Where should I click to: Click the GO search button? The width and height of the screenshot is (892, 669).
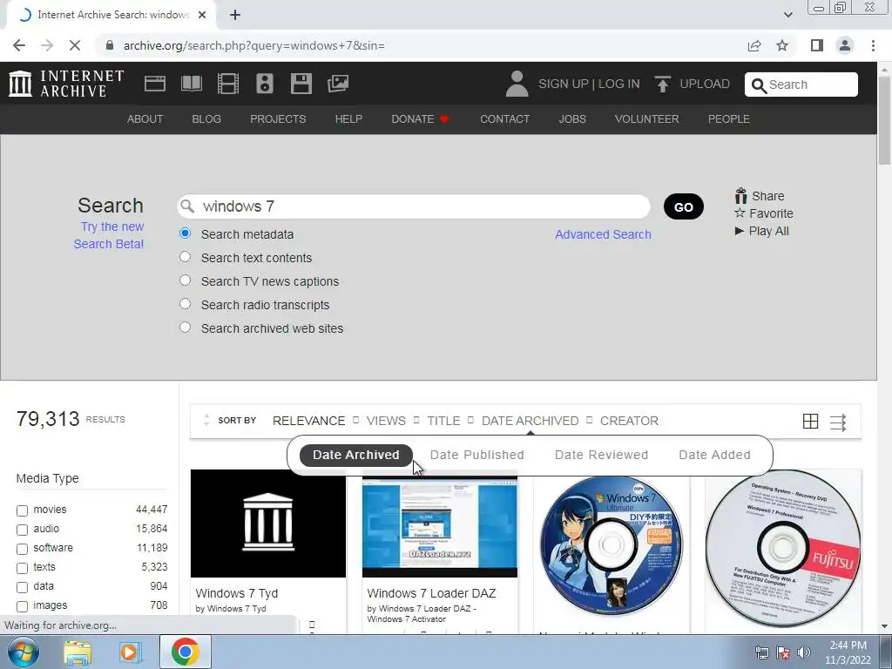(683, 206)
